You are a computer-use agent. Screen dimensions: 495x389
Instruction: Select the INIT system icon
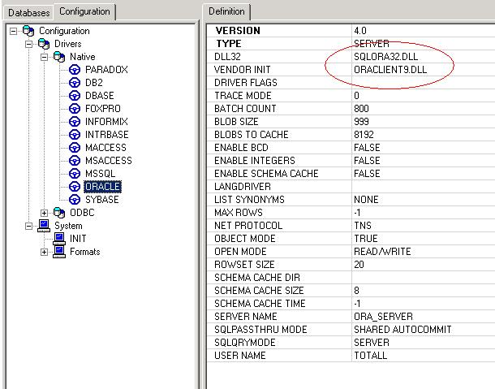coord(59,239)
